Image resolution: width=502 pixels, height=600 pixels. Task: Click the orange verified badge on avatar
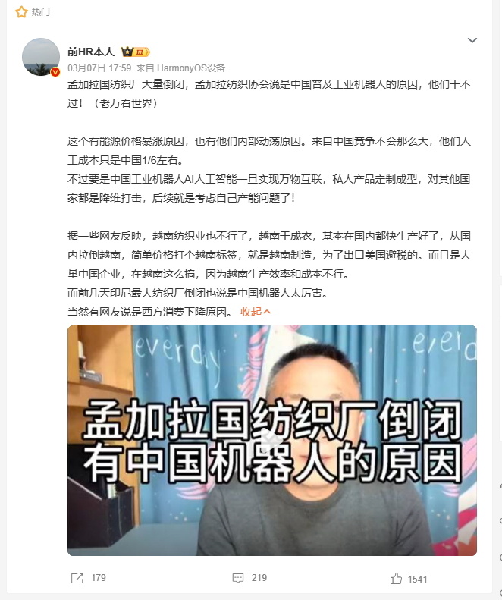[x=55, y=71]
